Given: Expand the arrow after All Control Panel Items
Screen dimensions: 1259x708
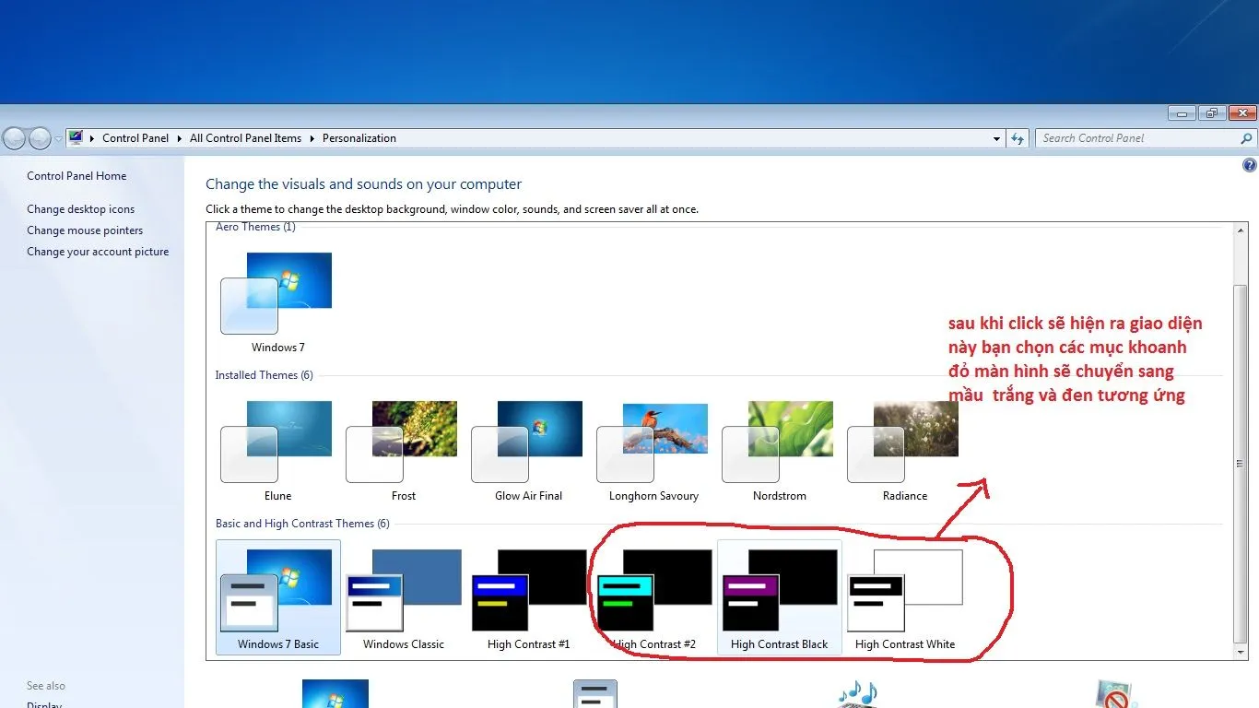Looking at the screenshot, I should tap(312, 138).
